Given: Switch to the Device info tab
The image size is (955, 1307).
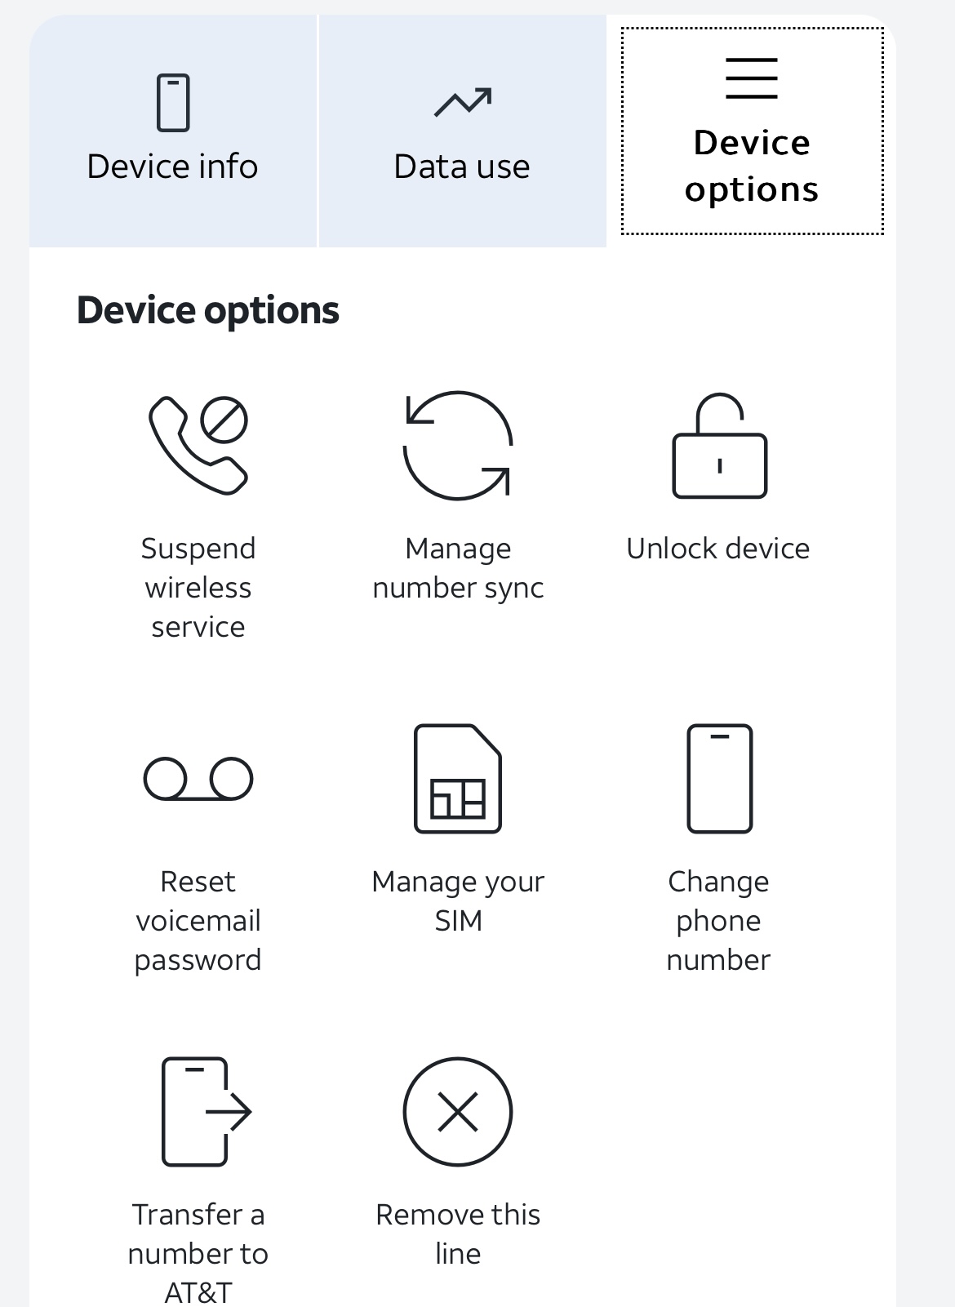Looking at the screenshot, I should [x=172, y=131].
